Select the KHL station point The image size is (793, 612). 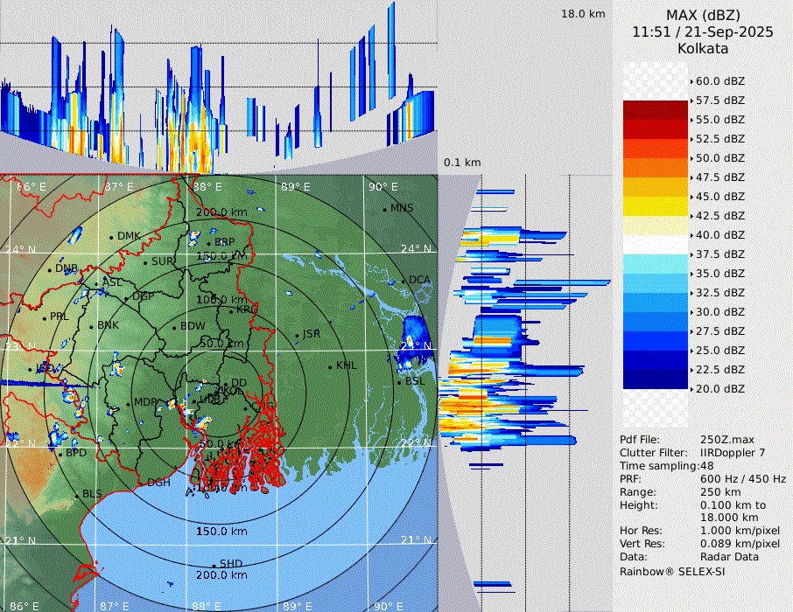click(330, 366)
